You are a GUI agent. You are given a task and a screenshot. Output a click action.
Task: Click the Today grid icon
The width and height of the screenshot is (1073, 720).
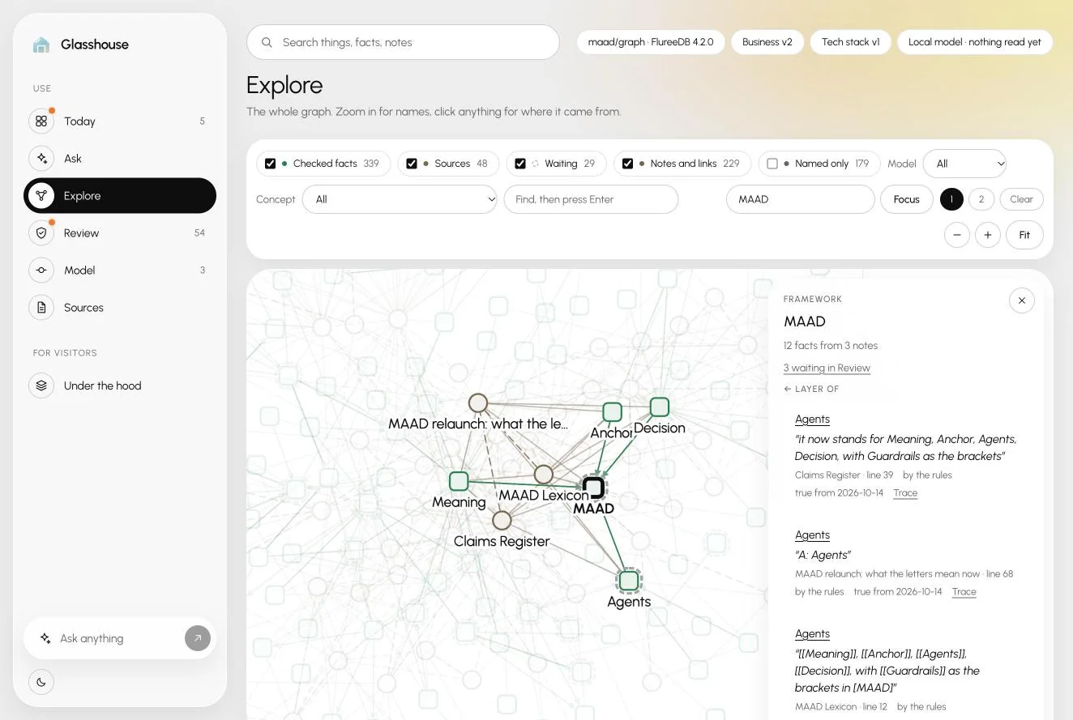41,121
